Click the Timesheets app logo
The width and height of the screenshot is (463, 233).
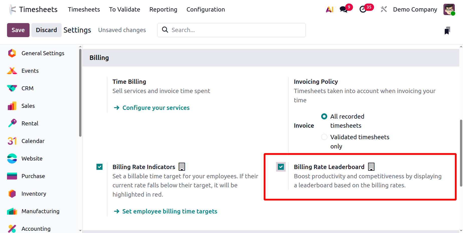(13, 10)
